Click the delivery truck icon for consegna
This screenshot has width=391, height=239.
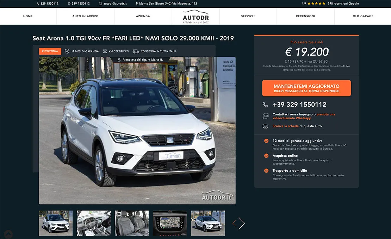point(136,51)
